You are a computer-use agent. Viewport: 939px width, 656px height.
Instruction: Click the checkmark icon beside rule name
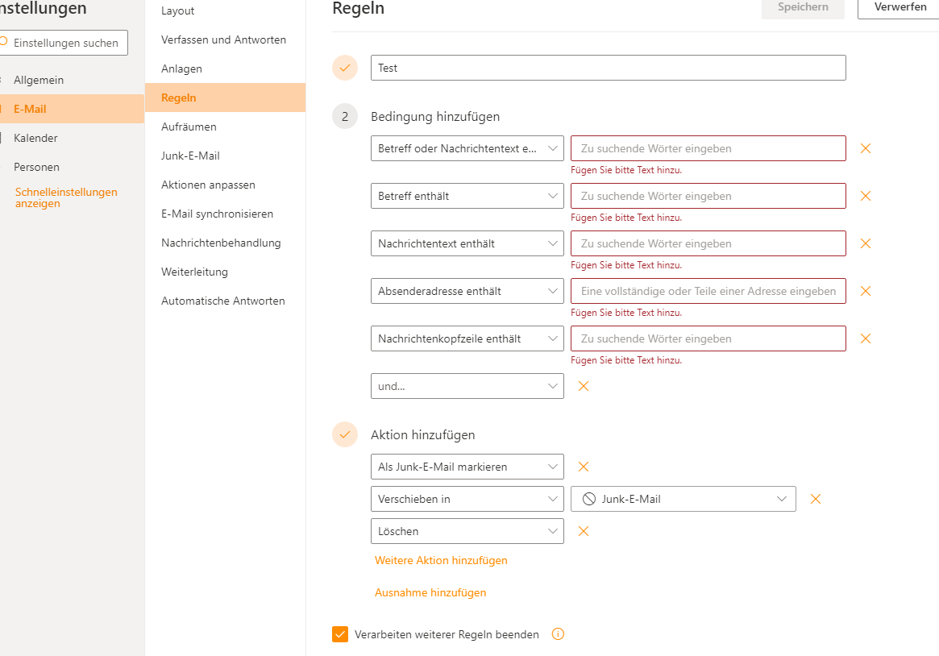click(x=345, y=68)
